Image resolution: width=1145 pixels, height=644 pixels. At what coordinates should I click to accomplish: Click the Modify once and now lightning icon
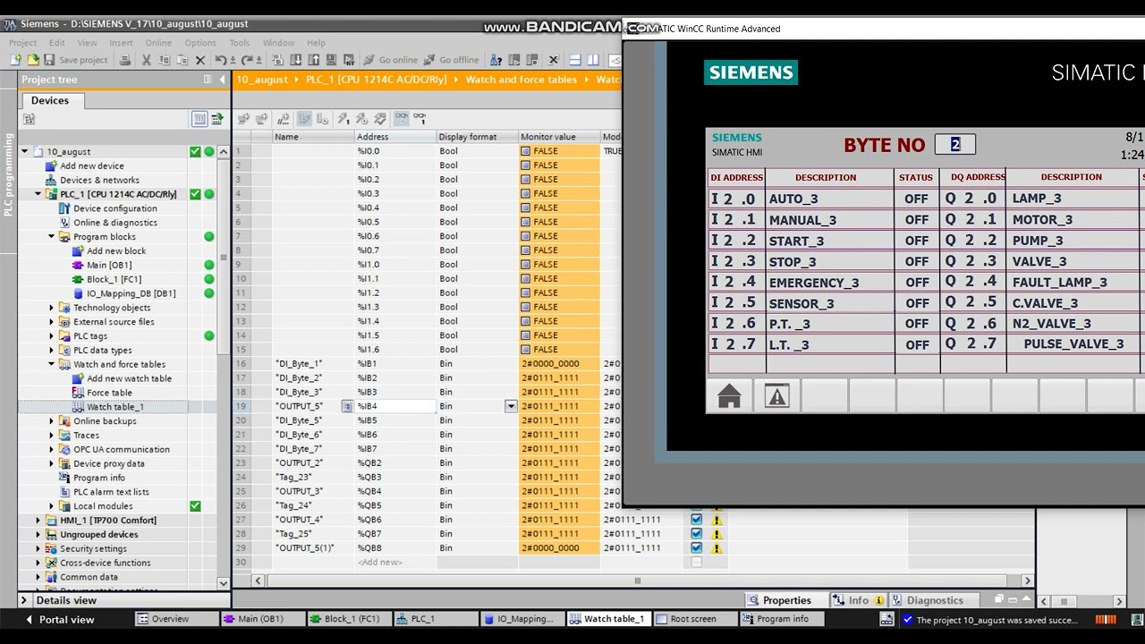tap(343, 118)
